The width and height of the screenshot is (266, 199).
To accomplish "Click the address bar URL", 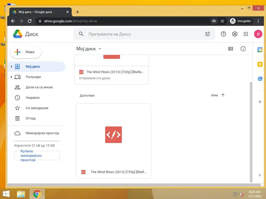I will 70,21.
